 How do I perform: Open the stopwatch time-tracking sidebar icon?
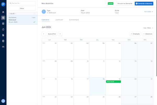pyautogui.click(x=3, y=29)
